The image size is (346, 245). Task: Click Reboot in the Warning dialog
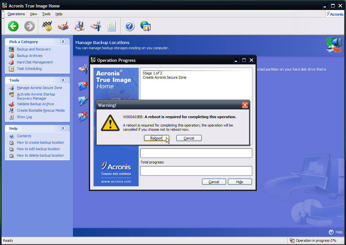(x=156, y=138)
